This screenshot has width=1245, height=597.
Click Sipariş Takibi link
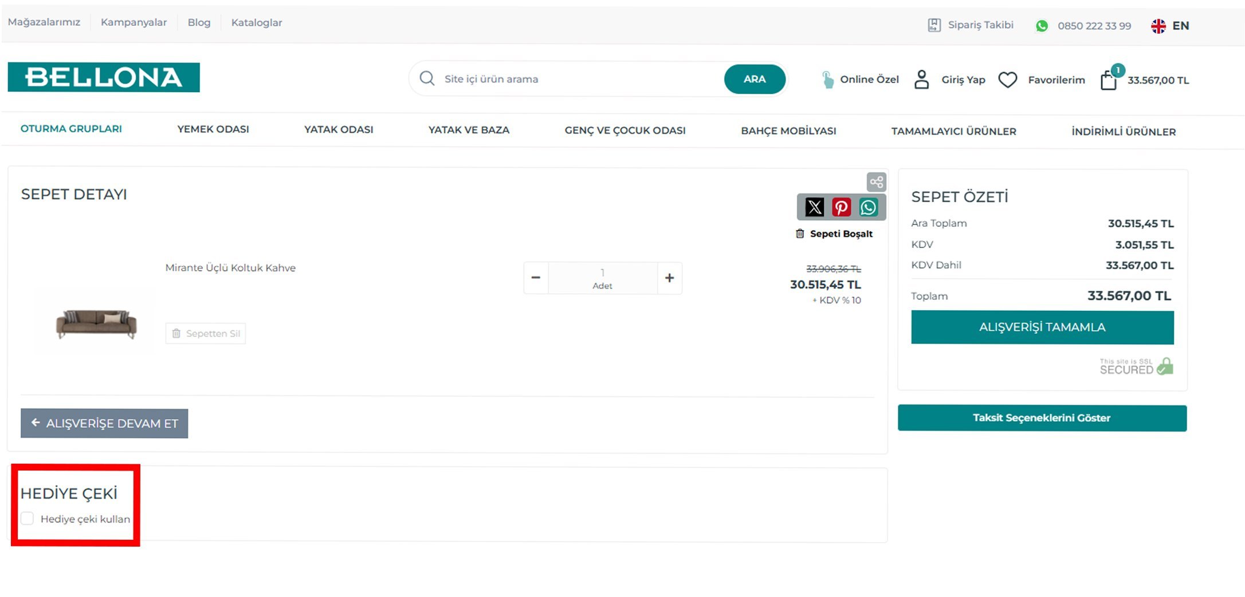click(980, 25)
